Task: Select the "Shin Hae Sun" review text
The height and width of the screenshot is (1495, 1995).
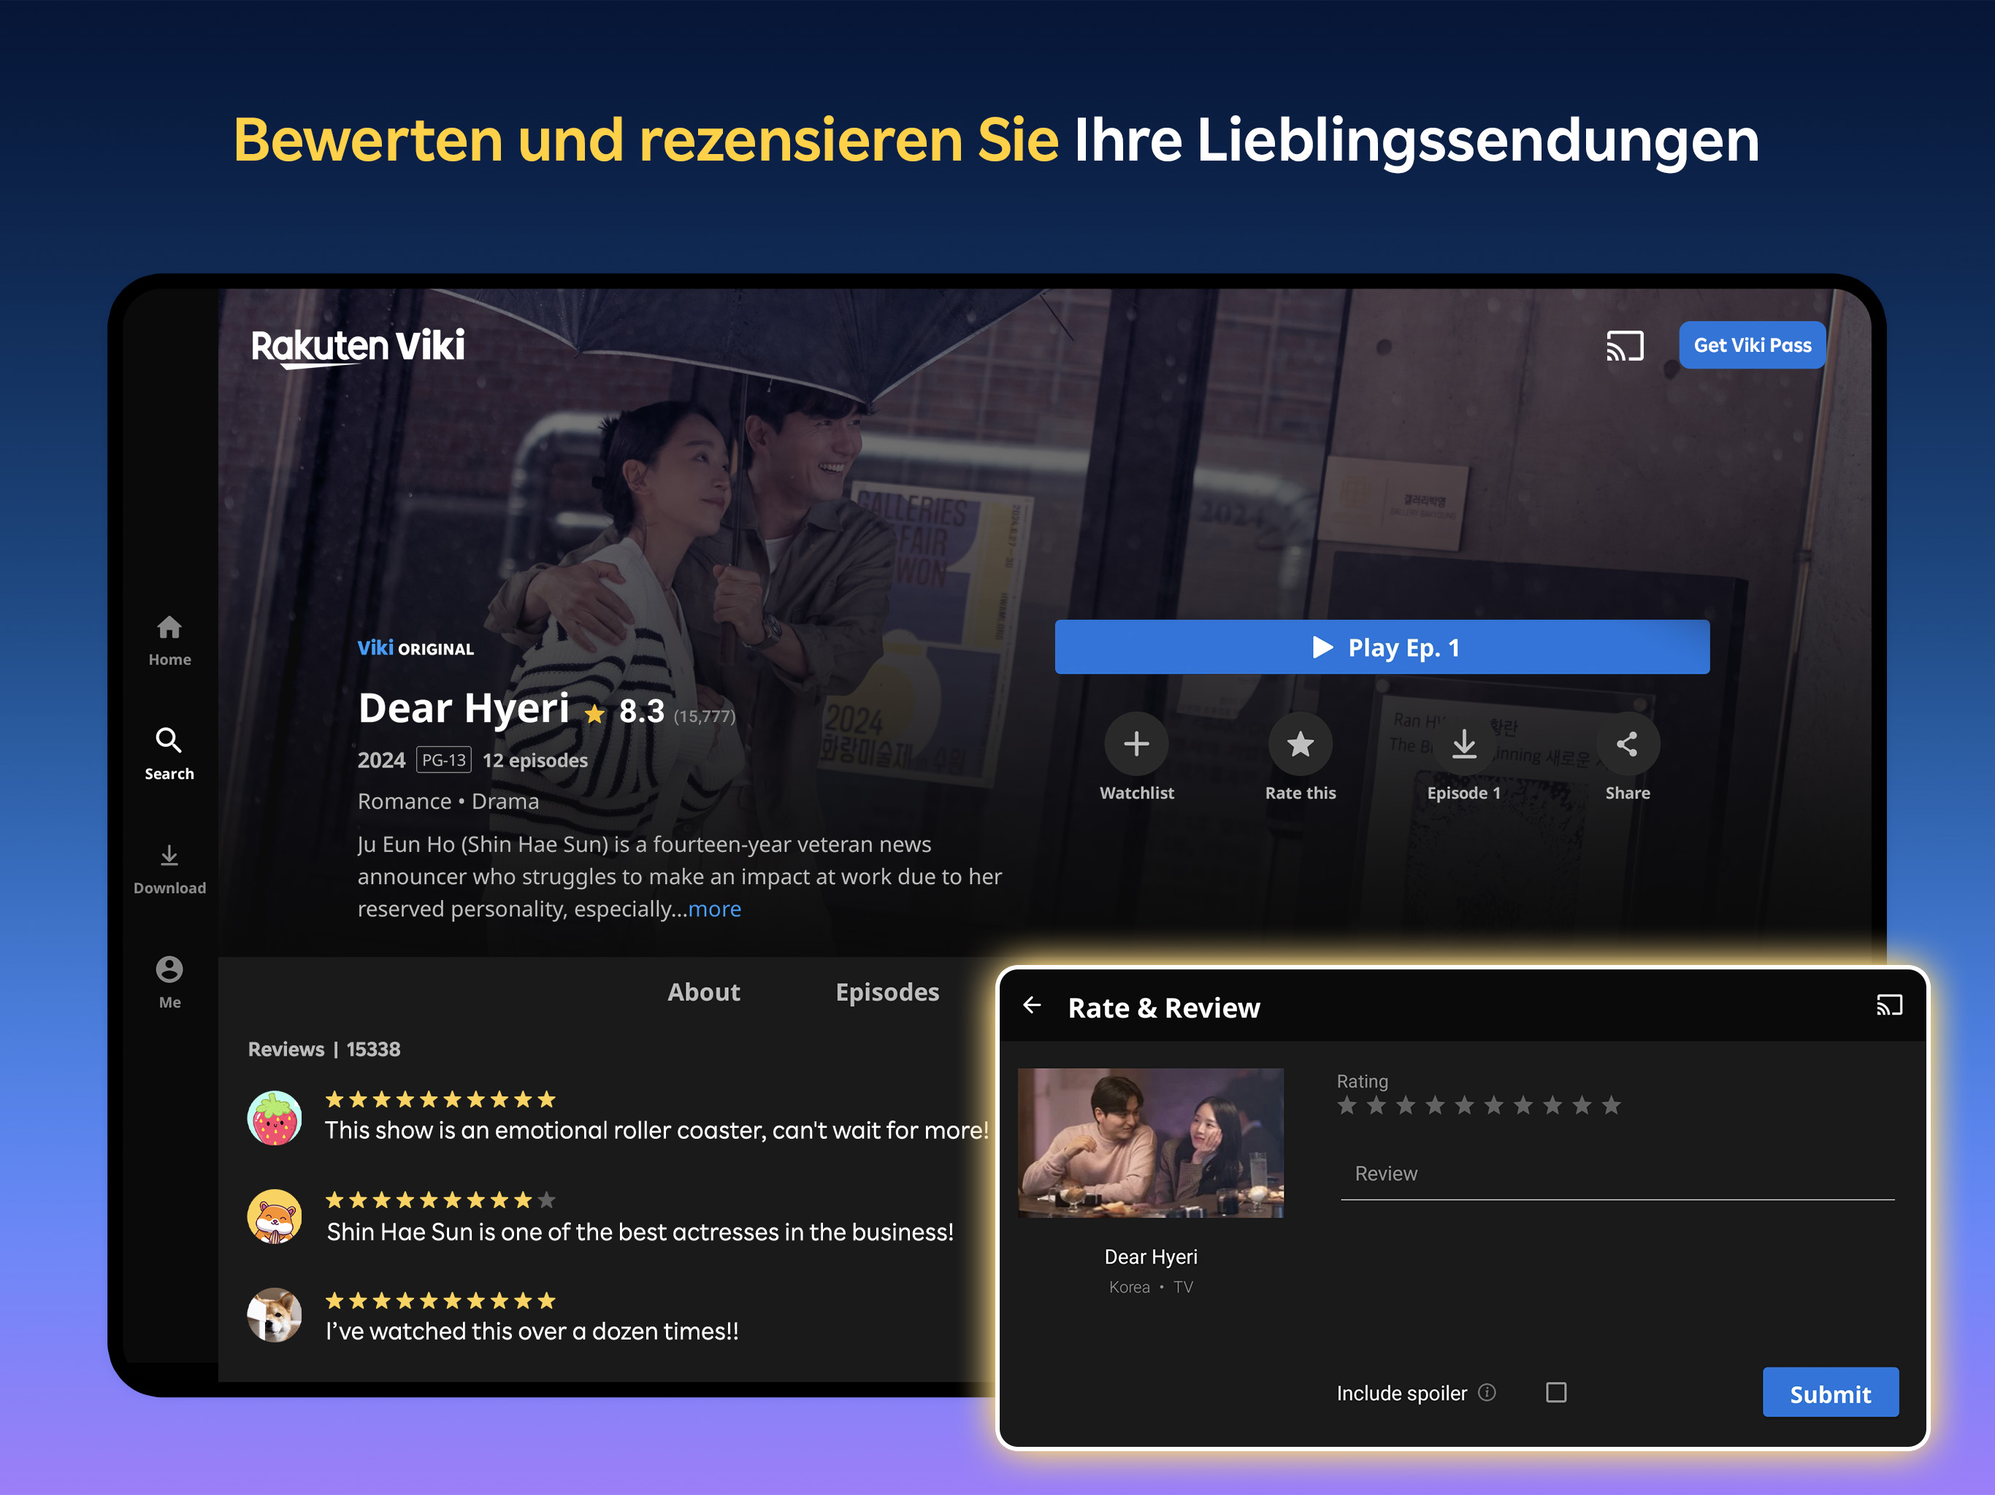Action: click(x=640, y=1231)
